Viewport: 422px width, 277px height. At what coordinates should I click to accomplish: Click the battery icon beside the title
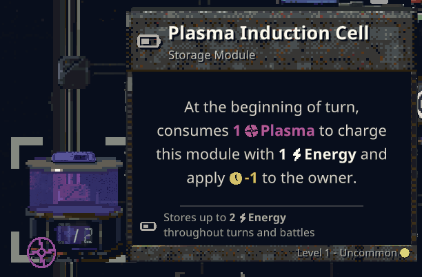tap(149, 42)
